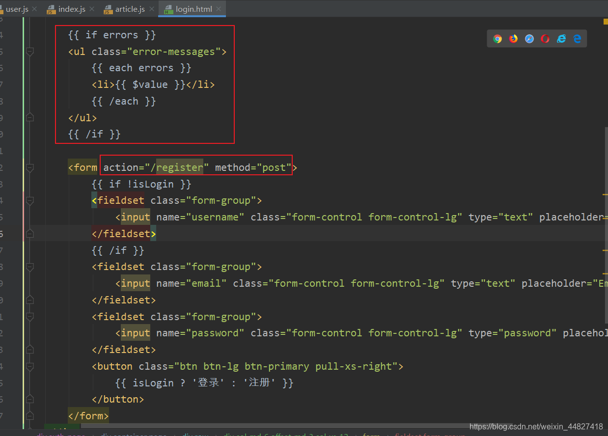Fold the fieldset containing the username input
This screenshot has width=608, height=436.
click(x=30, y=200)
